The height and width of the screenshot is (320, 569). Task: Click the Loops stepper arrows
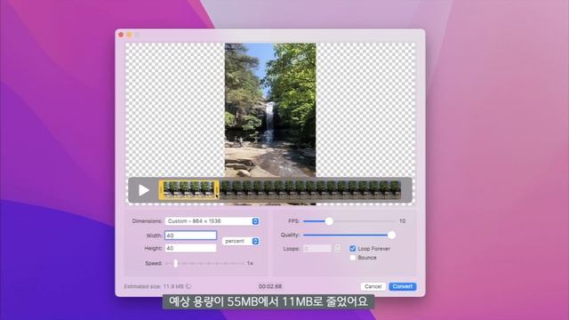coord(338,249)
